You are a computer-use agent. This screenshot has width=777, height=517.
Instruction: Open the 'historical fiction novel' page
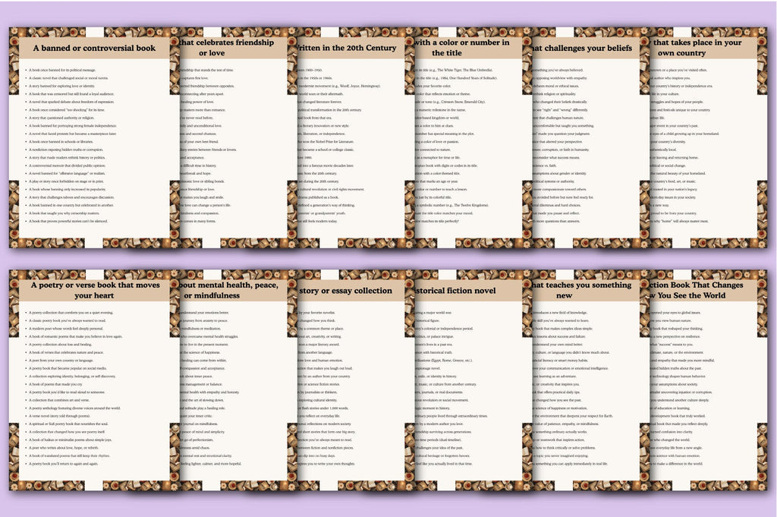pyautogui.click(x=469, y=380)
